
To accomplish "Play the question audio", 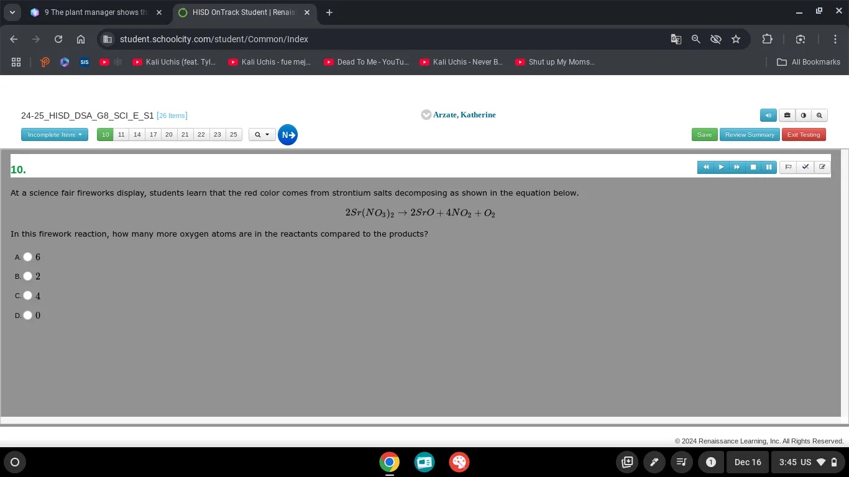I will (721, 167).
